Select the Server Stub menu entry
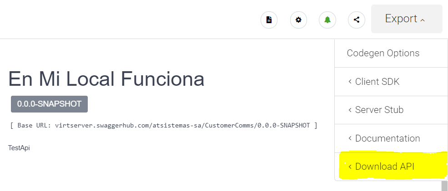 click(391, 110)
